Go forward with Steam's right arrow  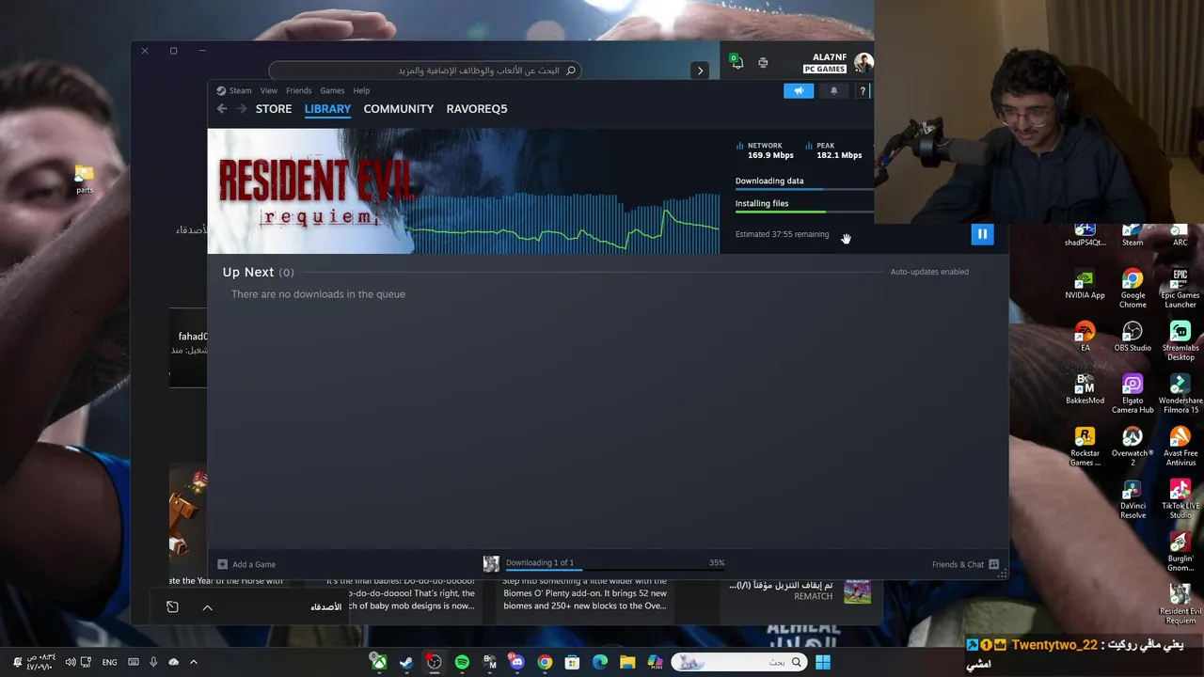pos(242,109)
